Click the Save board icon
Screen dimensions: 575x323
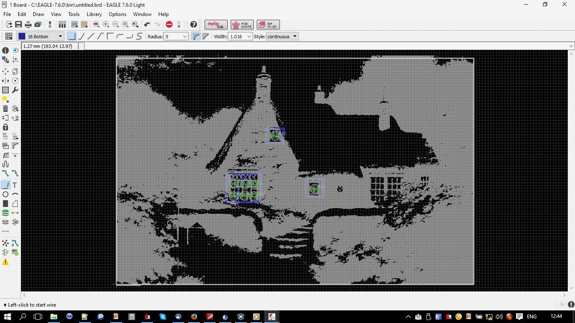point(19,25)
